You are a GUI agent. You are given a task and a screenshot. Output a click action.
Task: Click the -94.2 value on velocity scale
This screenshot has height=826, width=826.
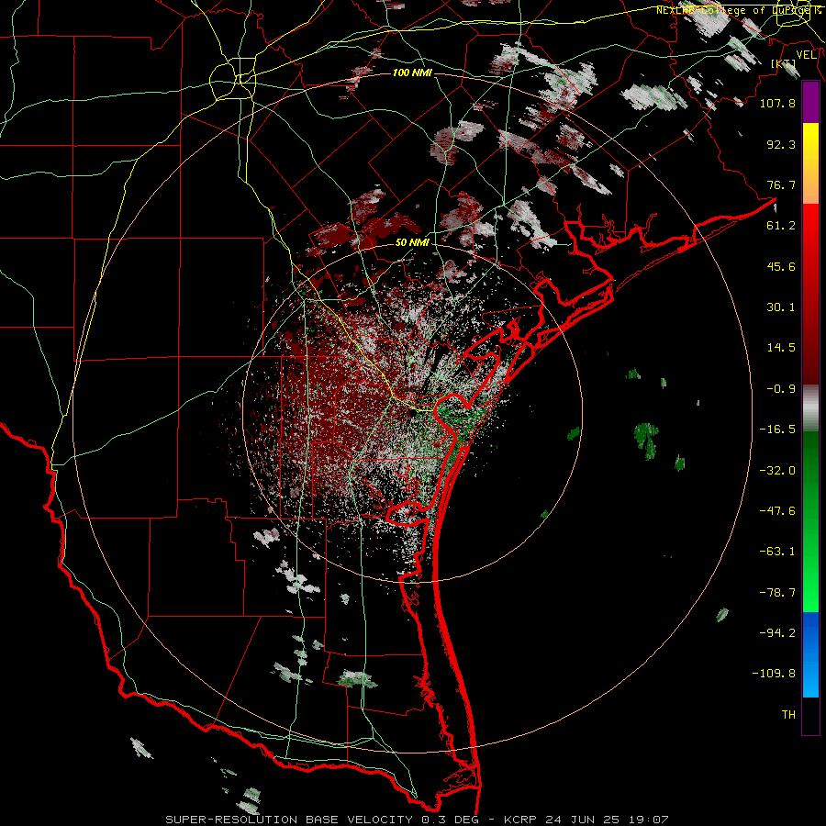[777, 633]
